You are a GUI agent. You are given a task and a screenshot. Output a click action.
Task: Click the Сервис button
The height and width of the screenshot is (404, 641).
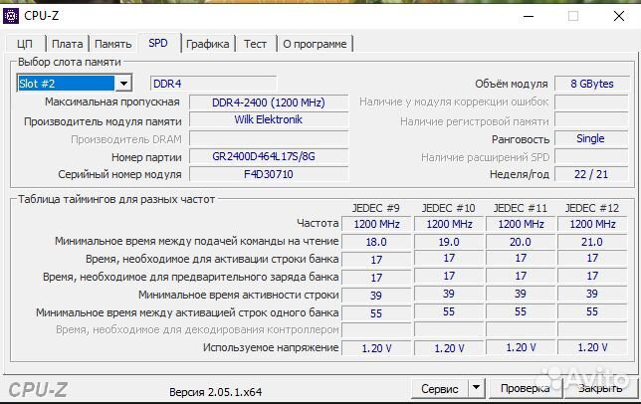[440, 389]
